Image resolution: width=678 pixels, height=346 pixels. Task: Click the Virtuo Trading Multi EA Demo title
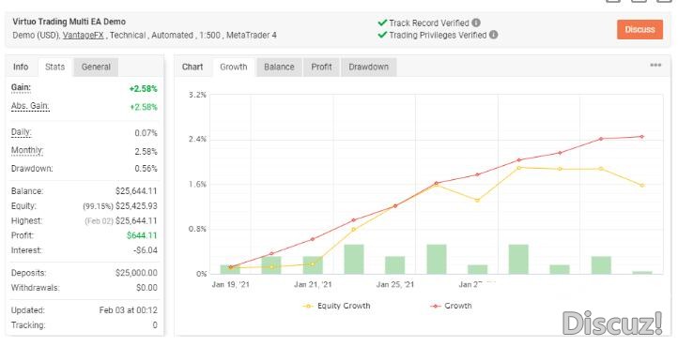(x=69, y=22)
